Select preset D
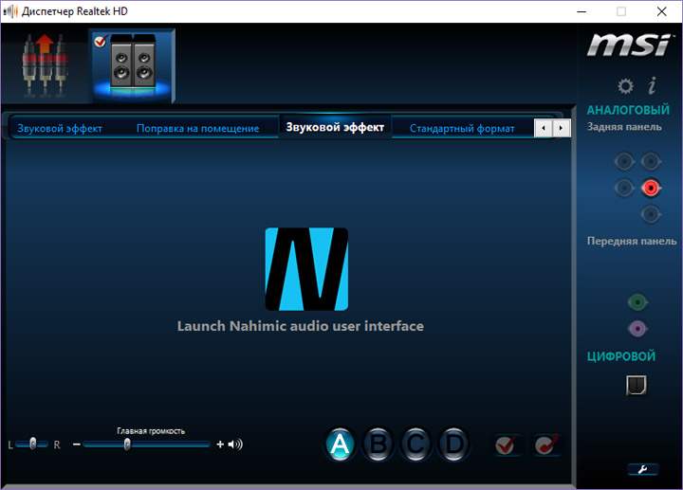Screen dimensions: 683x490 point(453,445)
